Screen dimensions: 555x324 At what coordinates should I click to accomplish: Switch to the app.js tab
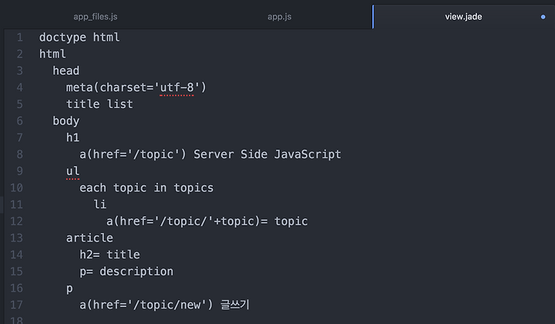coord(279,17)
